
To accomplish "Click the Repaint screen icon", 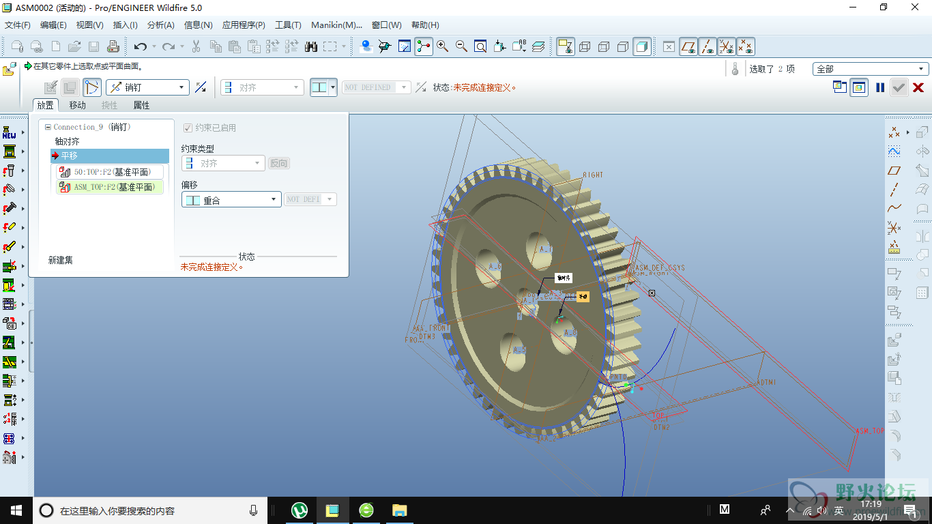I will 405,46.
